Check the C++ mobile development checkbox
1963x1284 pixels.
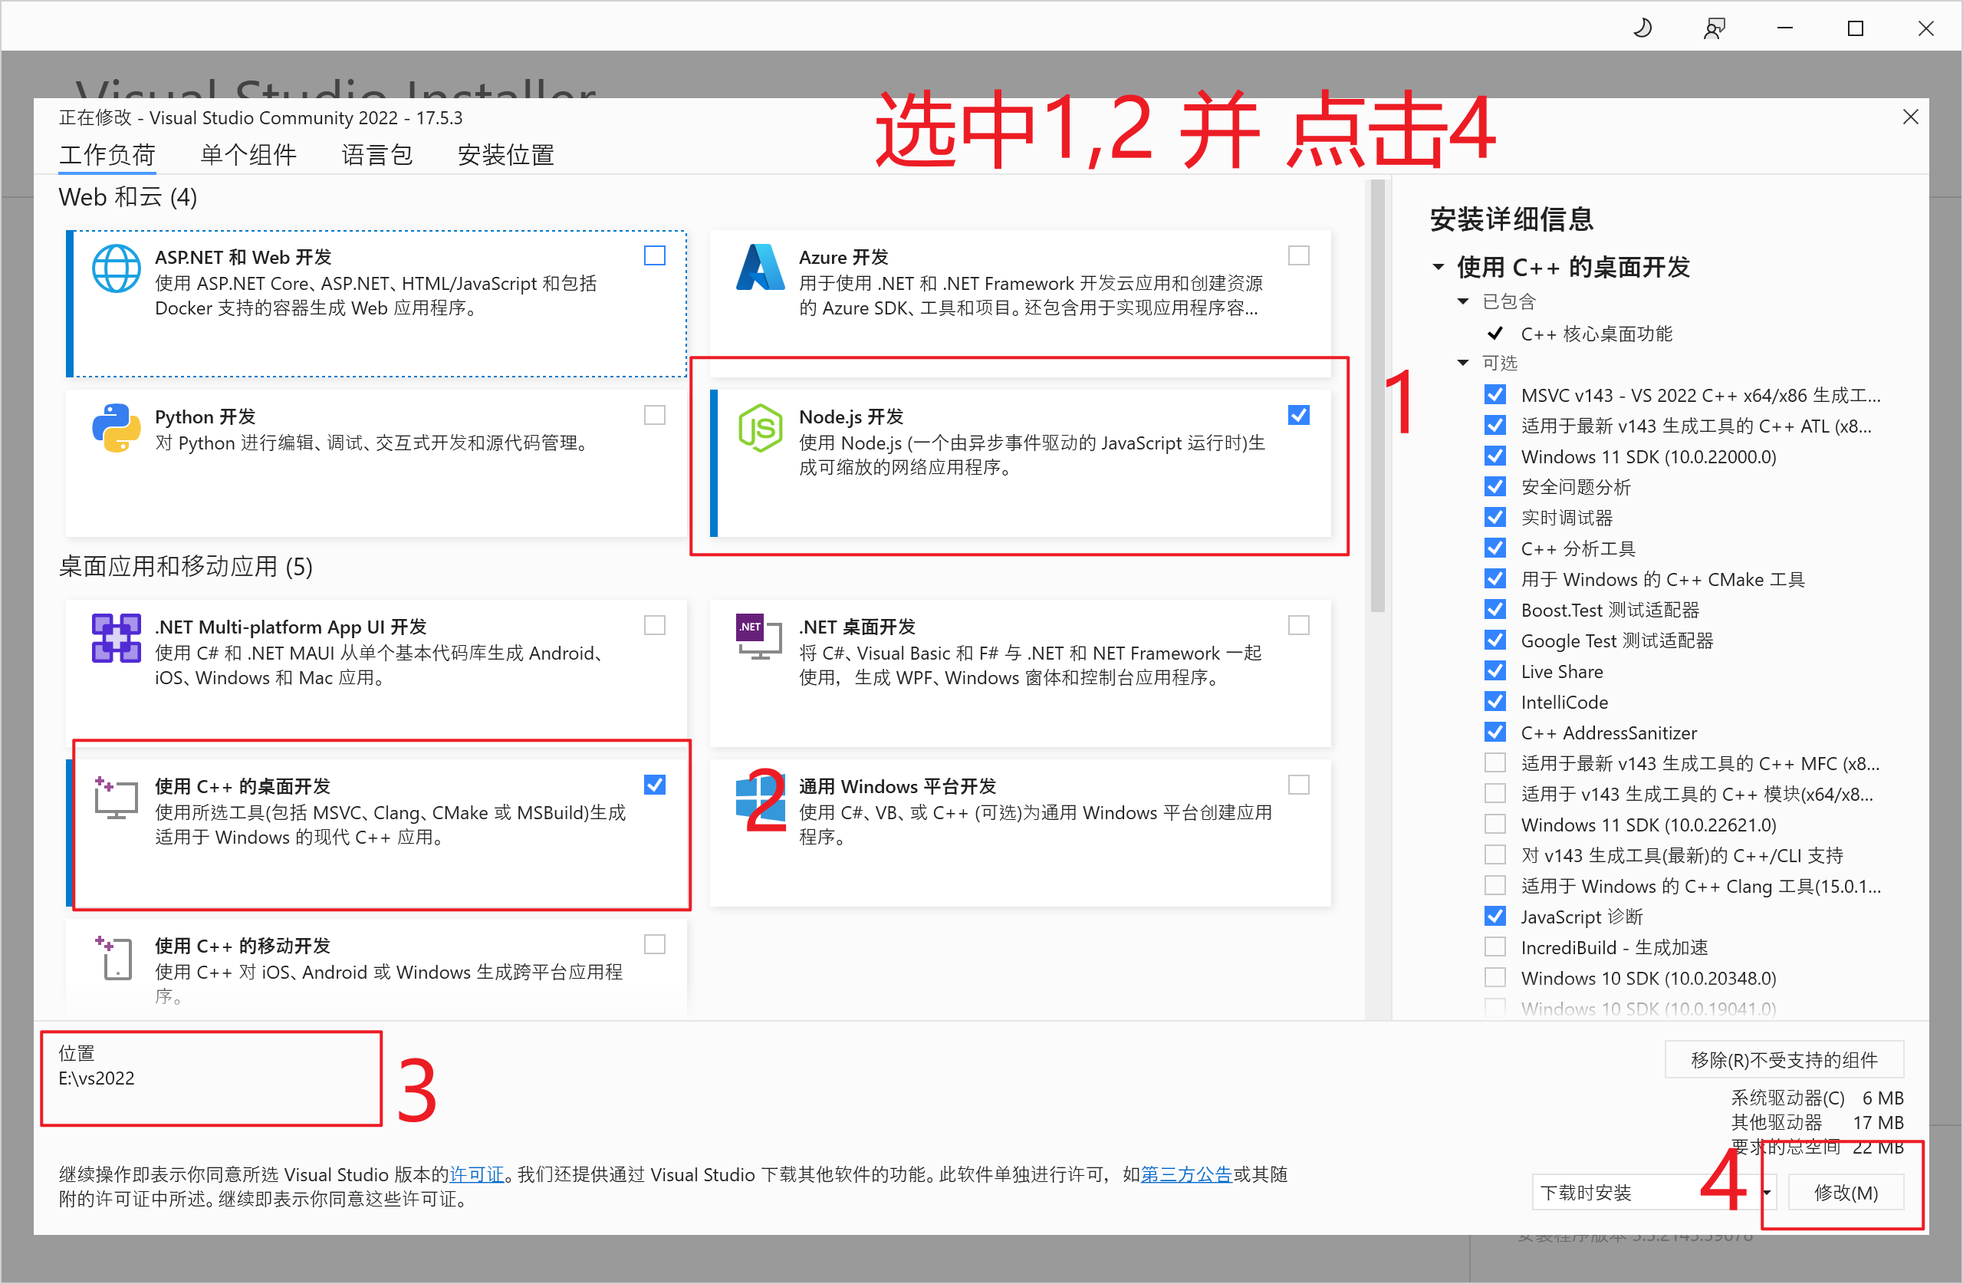click(655, 944)
